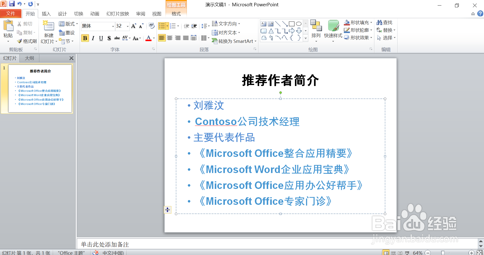Toggle Justify text alignment
484x255 pixels.
(x=186, y=38)
